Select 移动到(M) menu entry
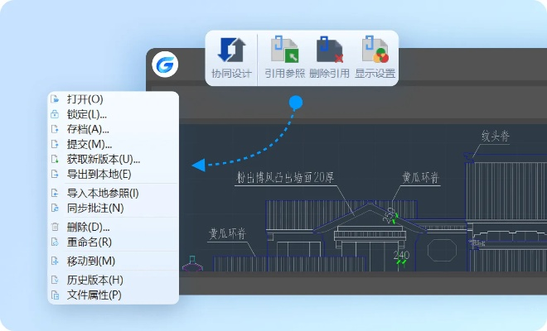This screenshot has width=547, height=331. [90, 261]
